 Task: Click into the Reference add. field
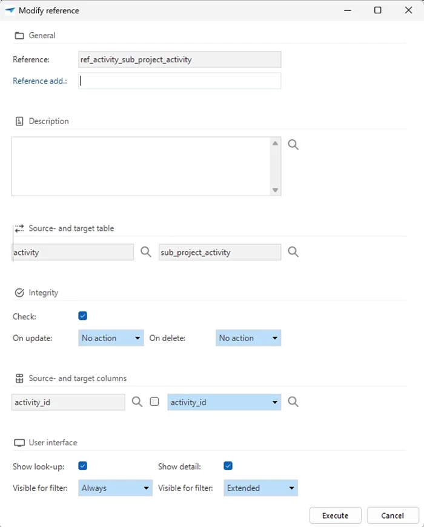pyautogui.click(x=180, y=81)
